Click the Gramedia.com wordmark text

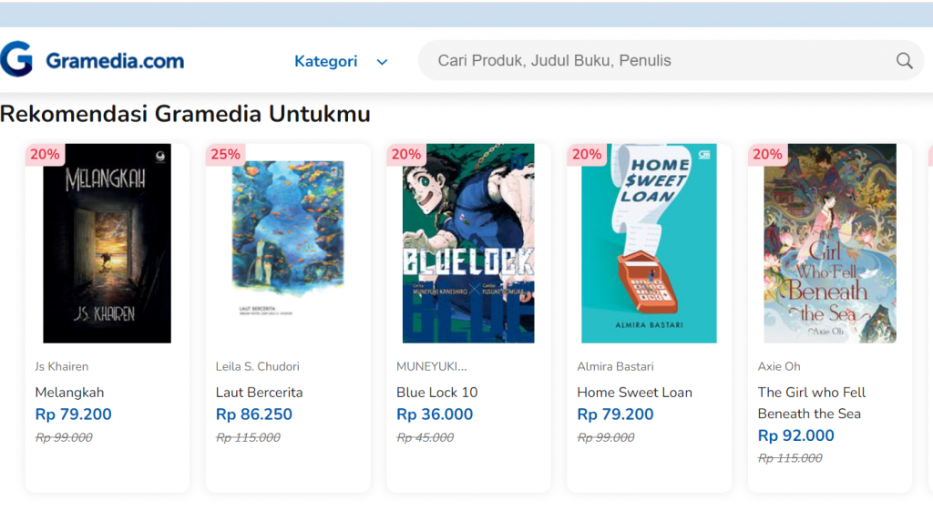115,61
